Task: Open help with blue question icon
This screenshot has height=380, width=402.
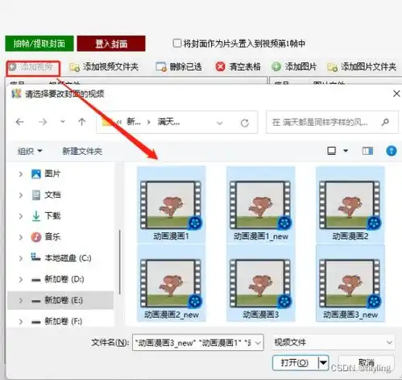Action: point(392,151)
